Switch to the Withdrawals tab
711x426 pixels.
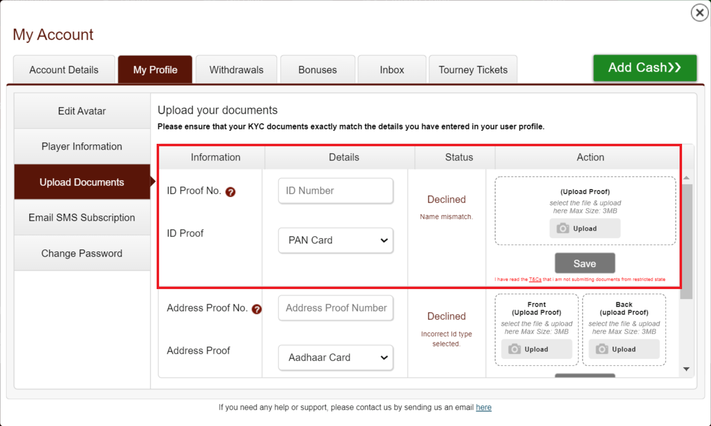[236, 69]
